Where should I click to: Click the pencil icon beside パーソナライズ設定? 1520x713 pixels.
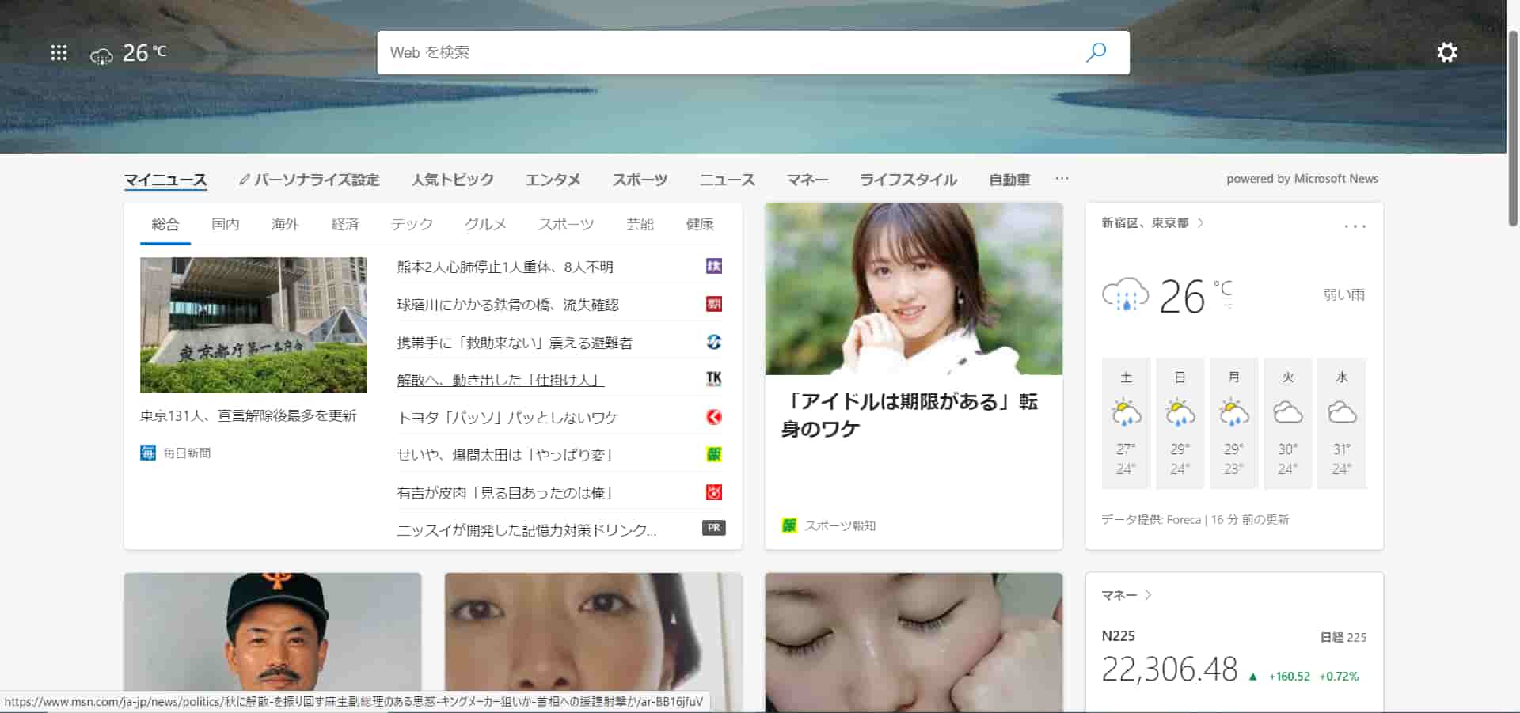245,180
